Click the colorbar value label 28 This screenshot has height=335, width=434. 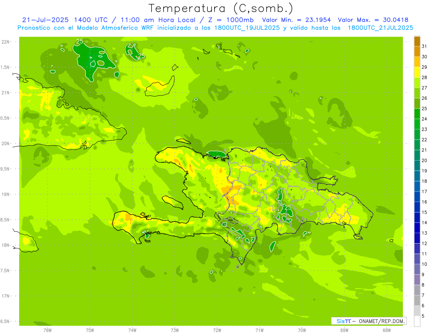click(424, 78)
